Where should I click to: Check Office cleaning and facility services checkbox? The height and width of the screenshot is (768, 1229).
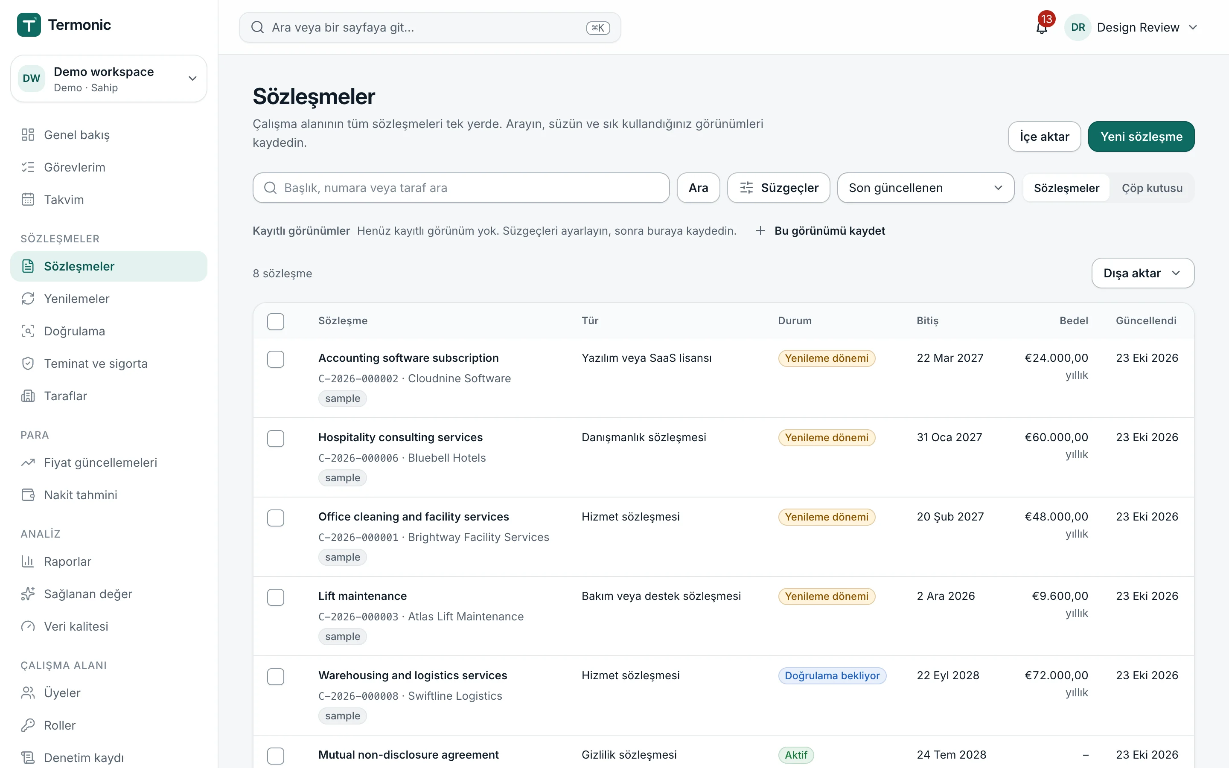pos(276,518)
